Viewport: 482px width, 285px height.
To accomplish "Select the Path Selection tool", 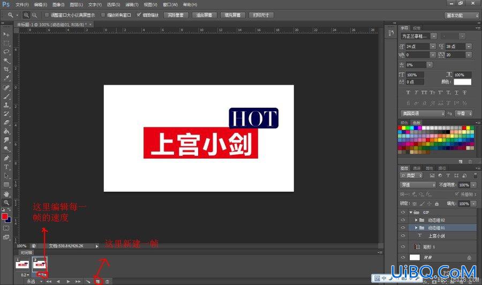I will coord(6,176).
